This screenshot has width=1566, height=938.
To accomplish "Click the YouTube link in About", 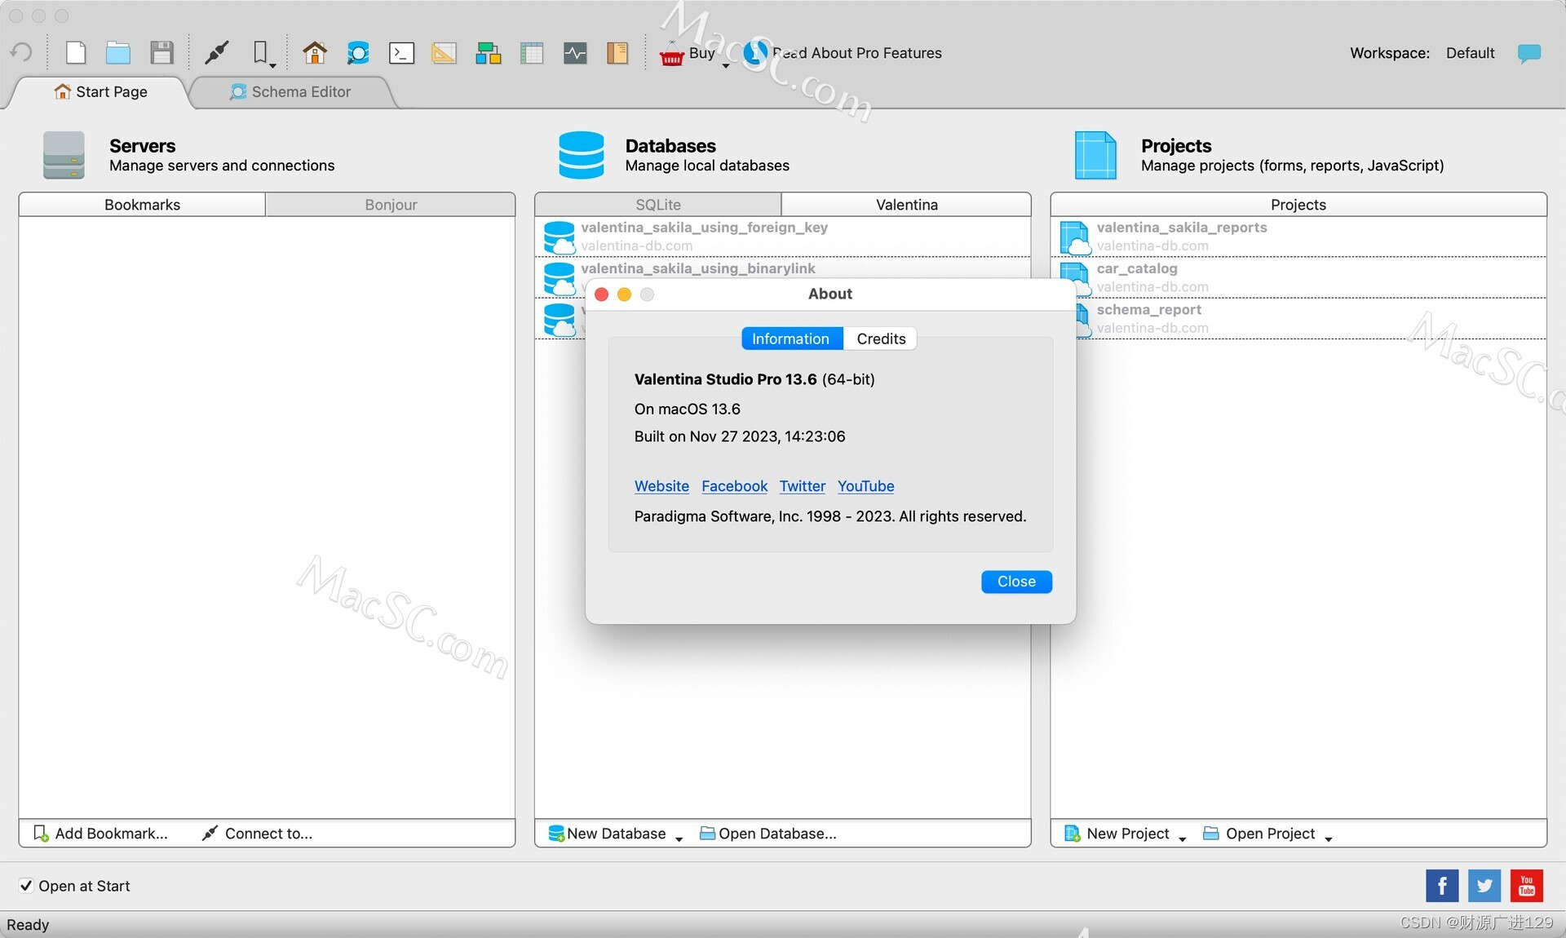I will 866,484.
